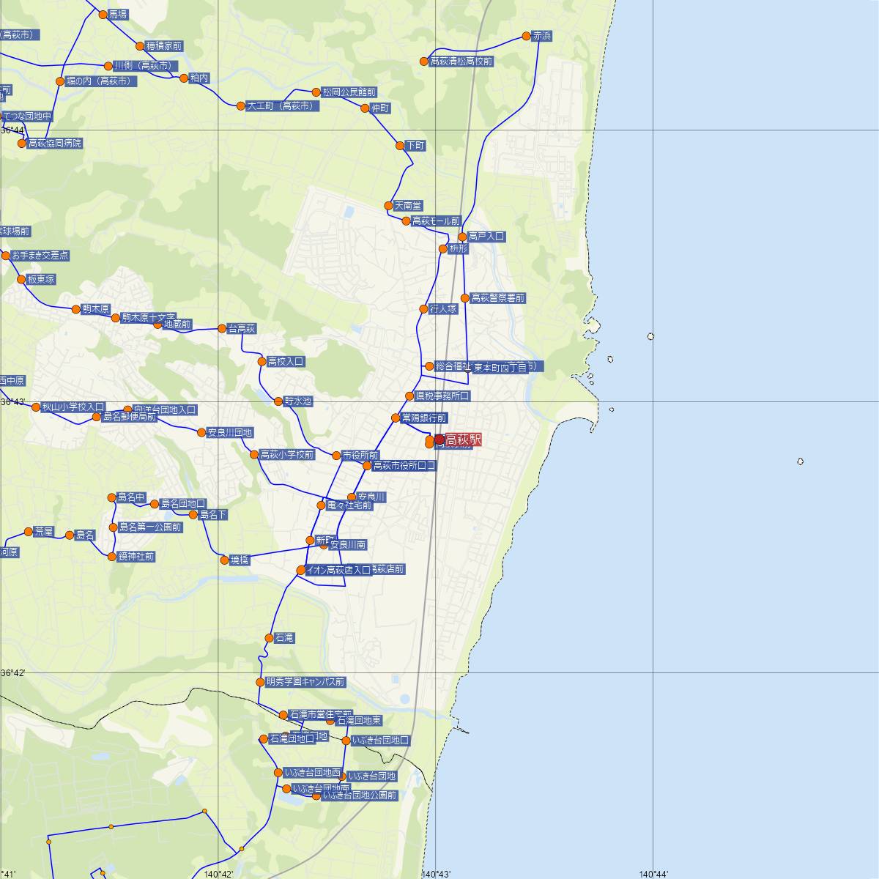Select the 境橋 bus stop dot
879x879 pixels.
click(x=225, y=560)
